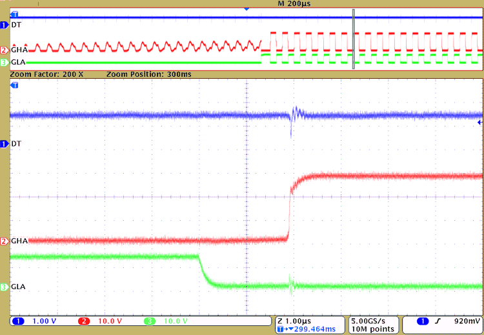Select the GLA channel marker in main waveform
Image resolution: width=484 pixels, height=335 pixels.
click(x=5, y=287)
